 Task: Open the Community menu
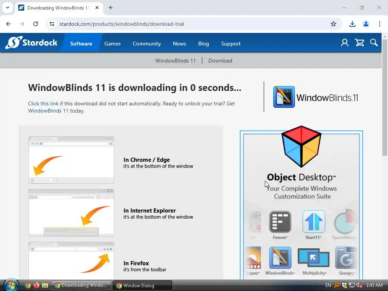pyautogui.click(x=147, y=44)
